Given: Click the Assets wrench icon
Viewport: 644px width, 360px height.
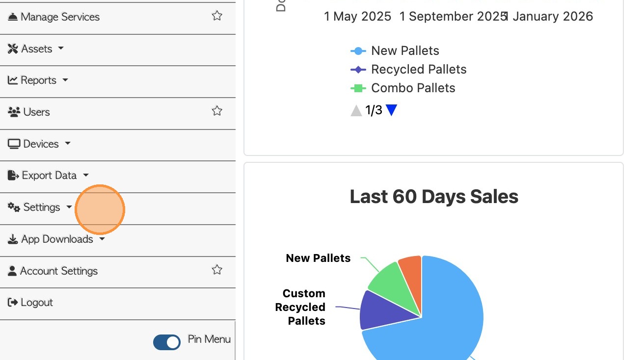Looking at the screenshot, I should pos(13,49).
